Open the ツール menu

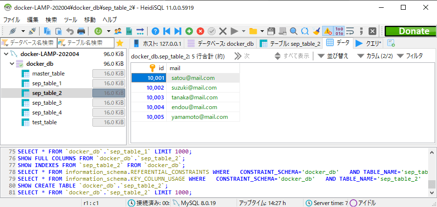coord(70,20)
